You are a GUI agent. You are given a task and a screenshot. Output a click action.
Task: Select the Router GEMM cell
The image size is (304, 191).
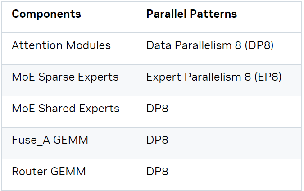[x=49, y=172]
